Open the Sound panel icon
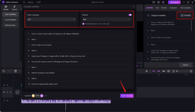195x112 pixels. [14, 8]
